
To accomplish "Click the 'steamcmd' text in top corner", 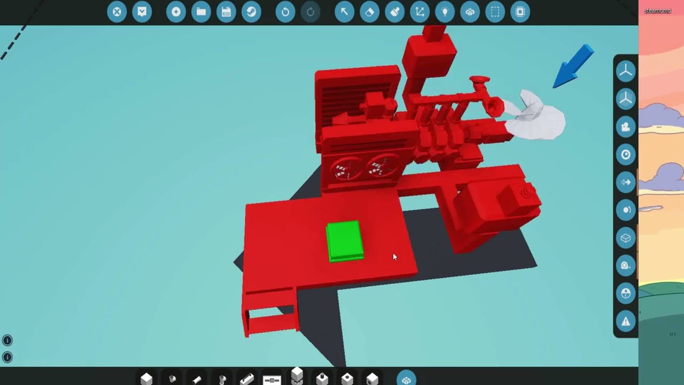I will (x=657, y=11).
